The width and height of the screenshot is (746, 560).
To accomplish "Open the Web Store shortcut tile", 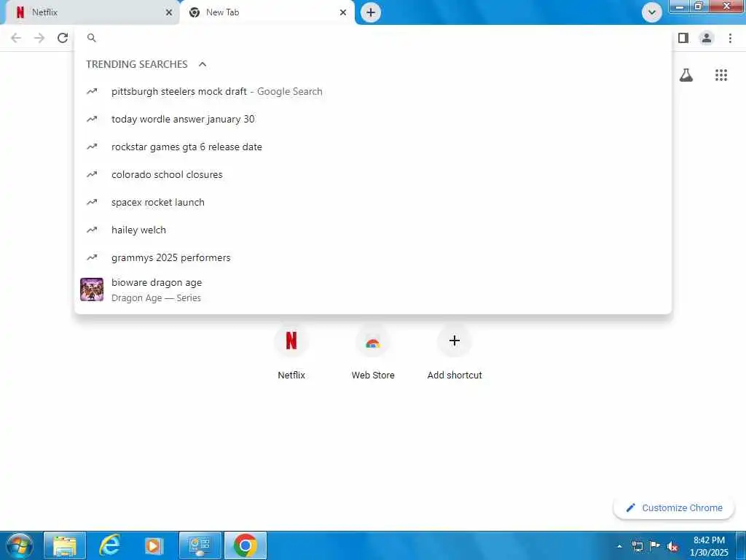I will (373, 352).
